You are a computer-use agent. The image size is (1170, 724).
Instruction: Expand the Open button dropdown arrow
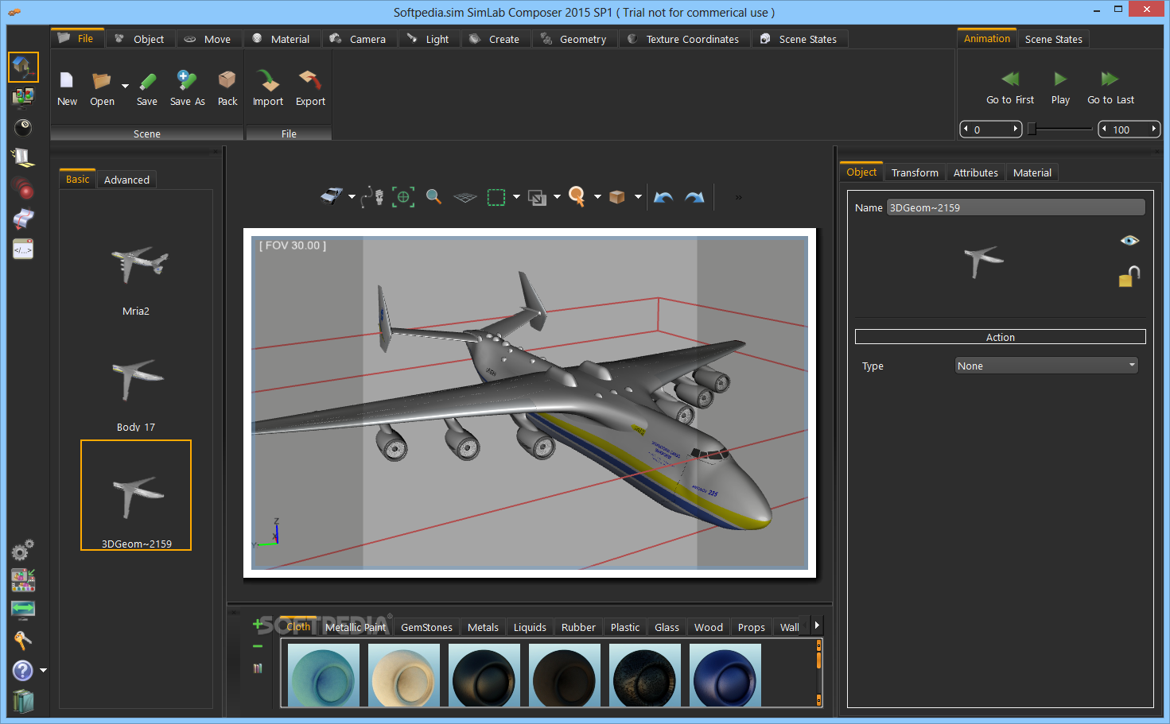coord(125,86)
